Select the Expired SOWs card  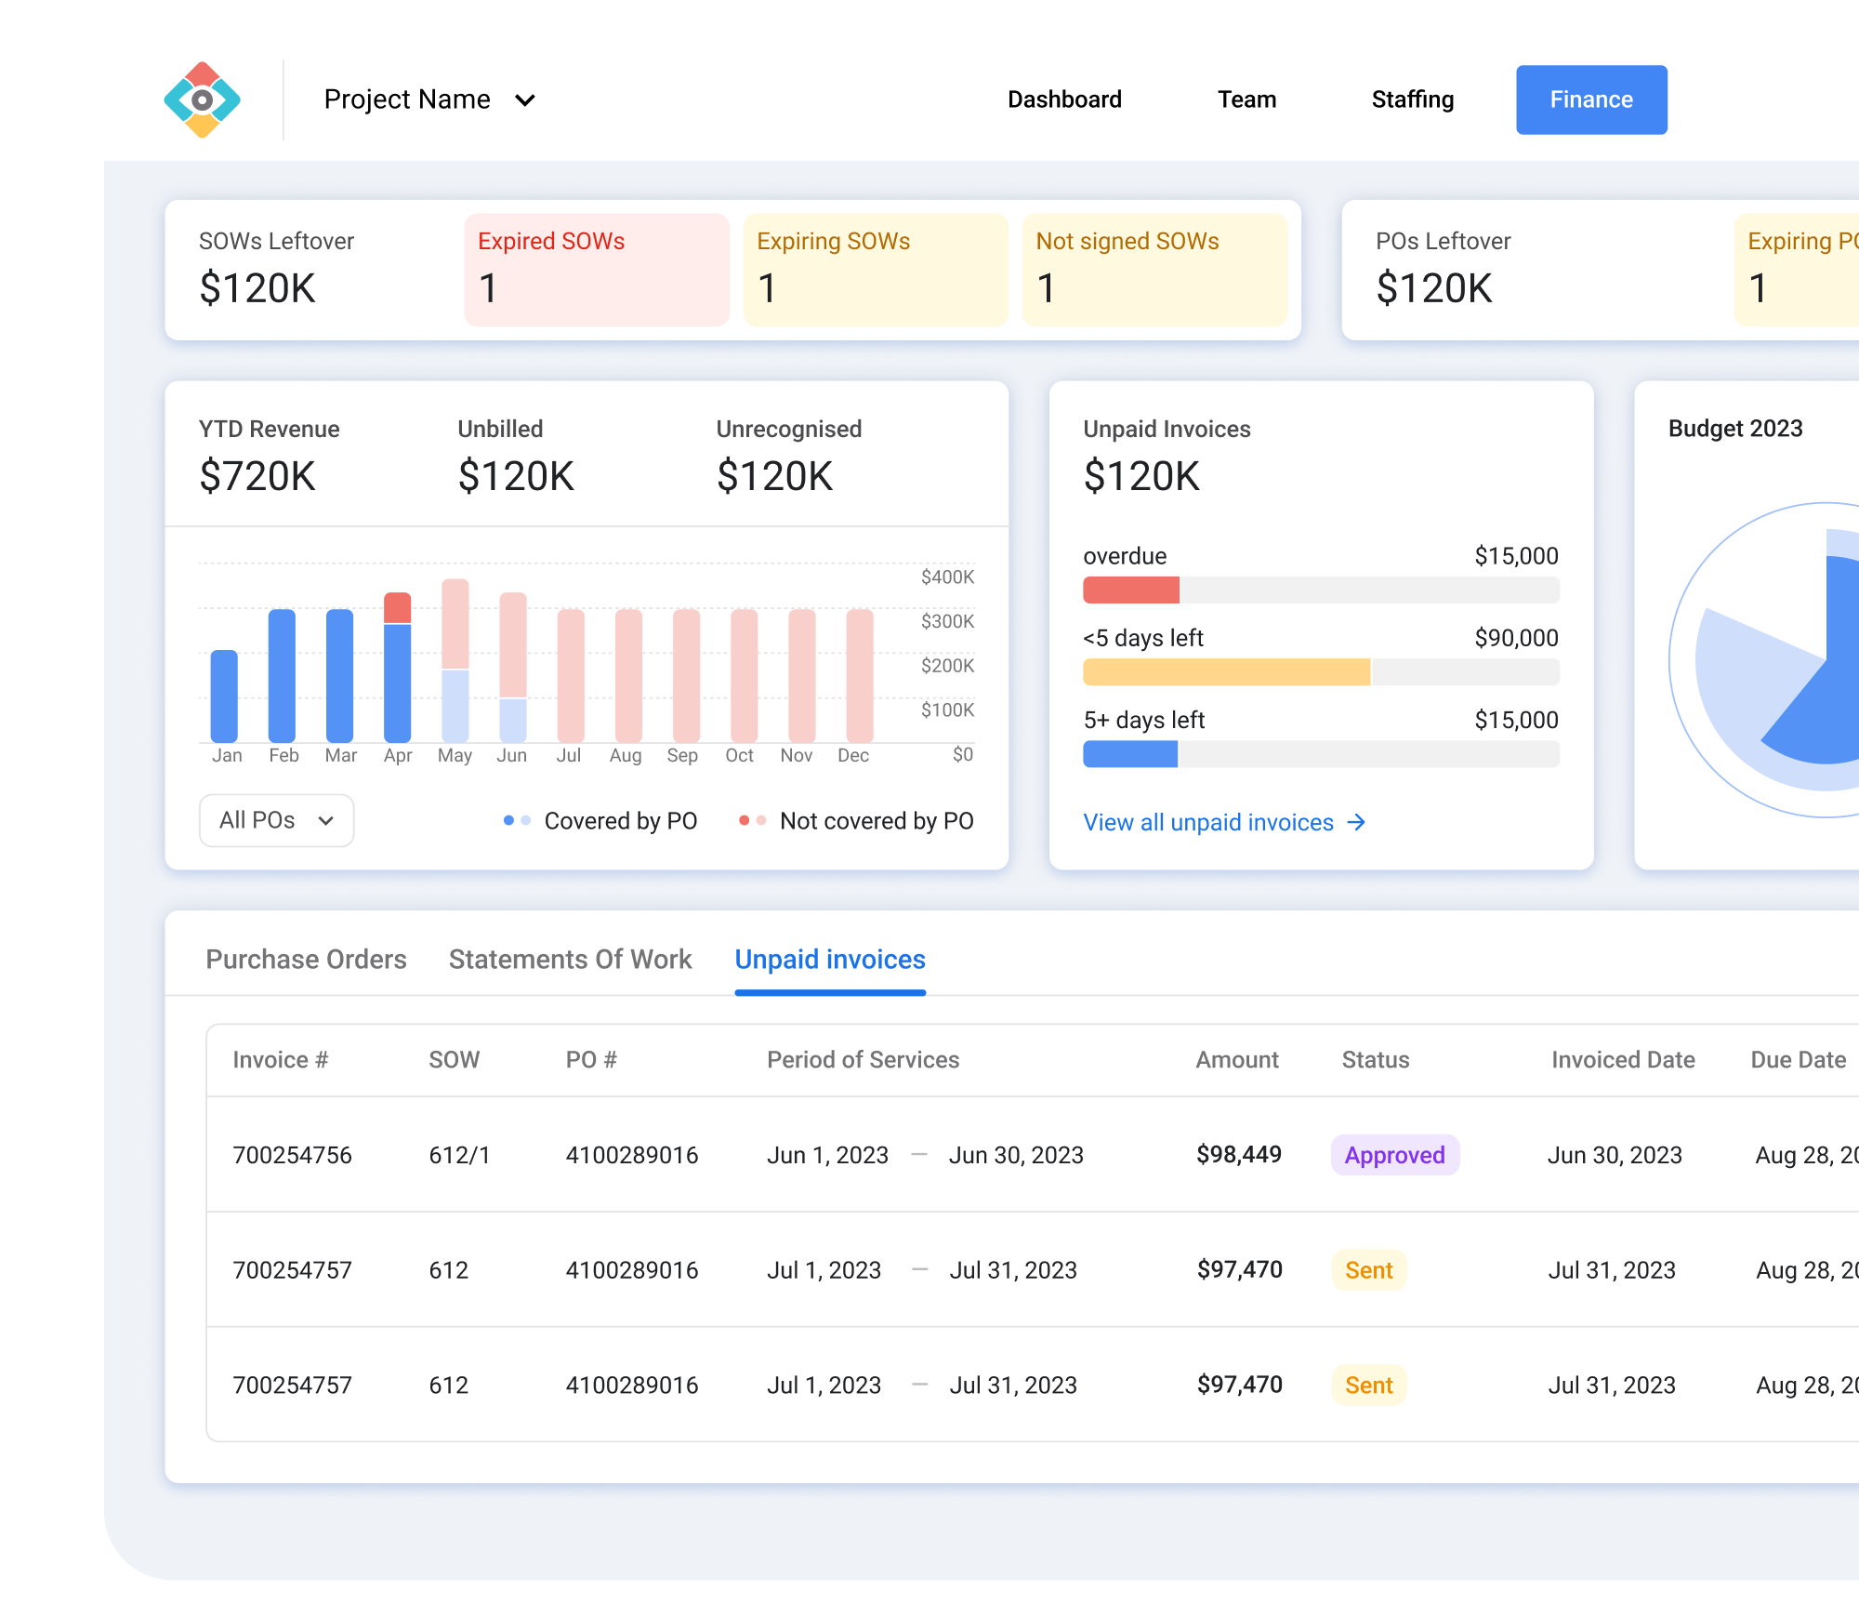596,270
